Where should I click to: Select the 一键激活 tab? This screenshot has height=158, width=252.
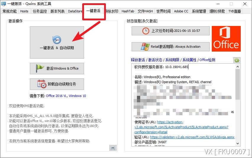click(93, 11)
